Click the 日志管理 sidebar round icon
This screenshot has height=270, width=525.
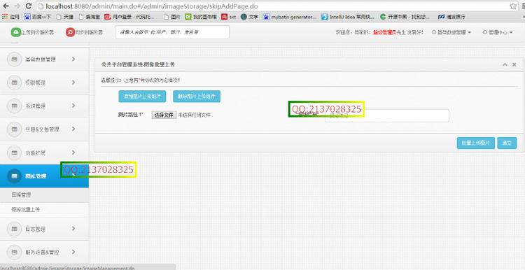[15, 229]
